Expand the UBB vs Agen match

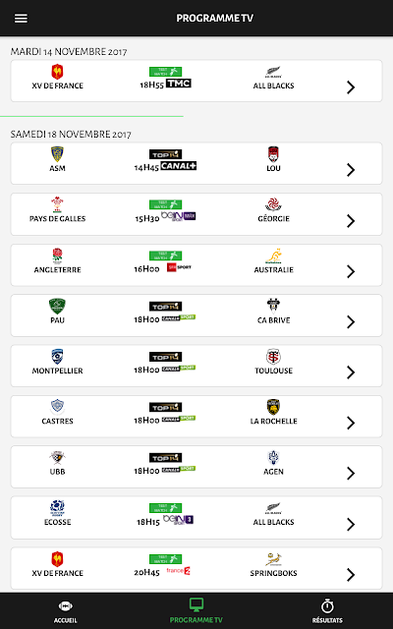coord(351,473)
